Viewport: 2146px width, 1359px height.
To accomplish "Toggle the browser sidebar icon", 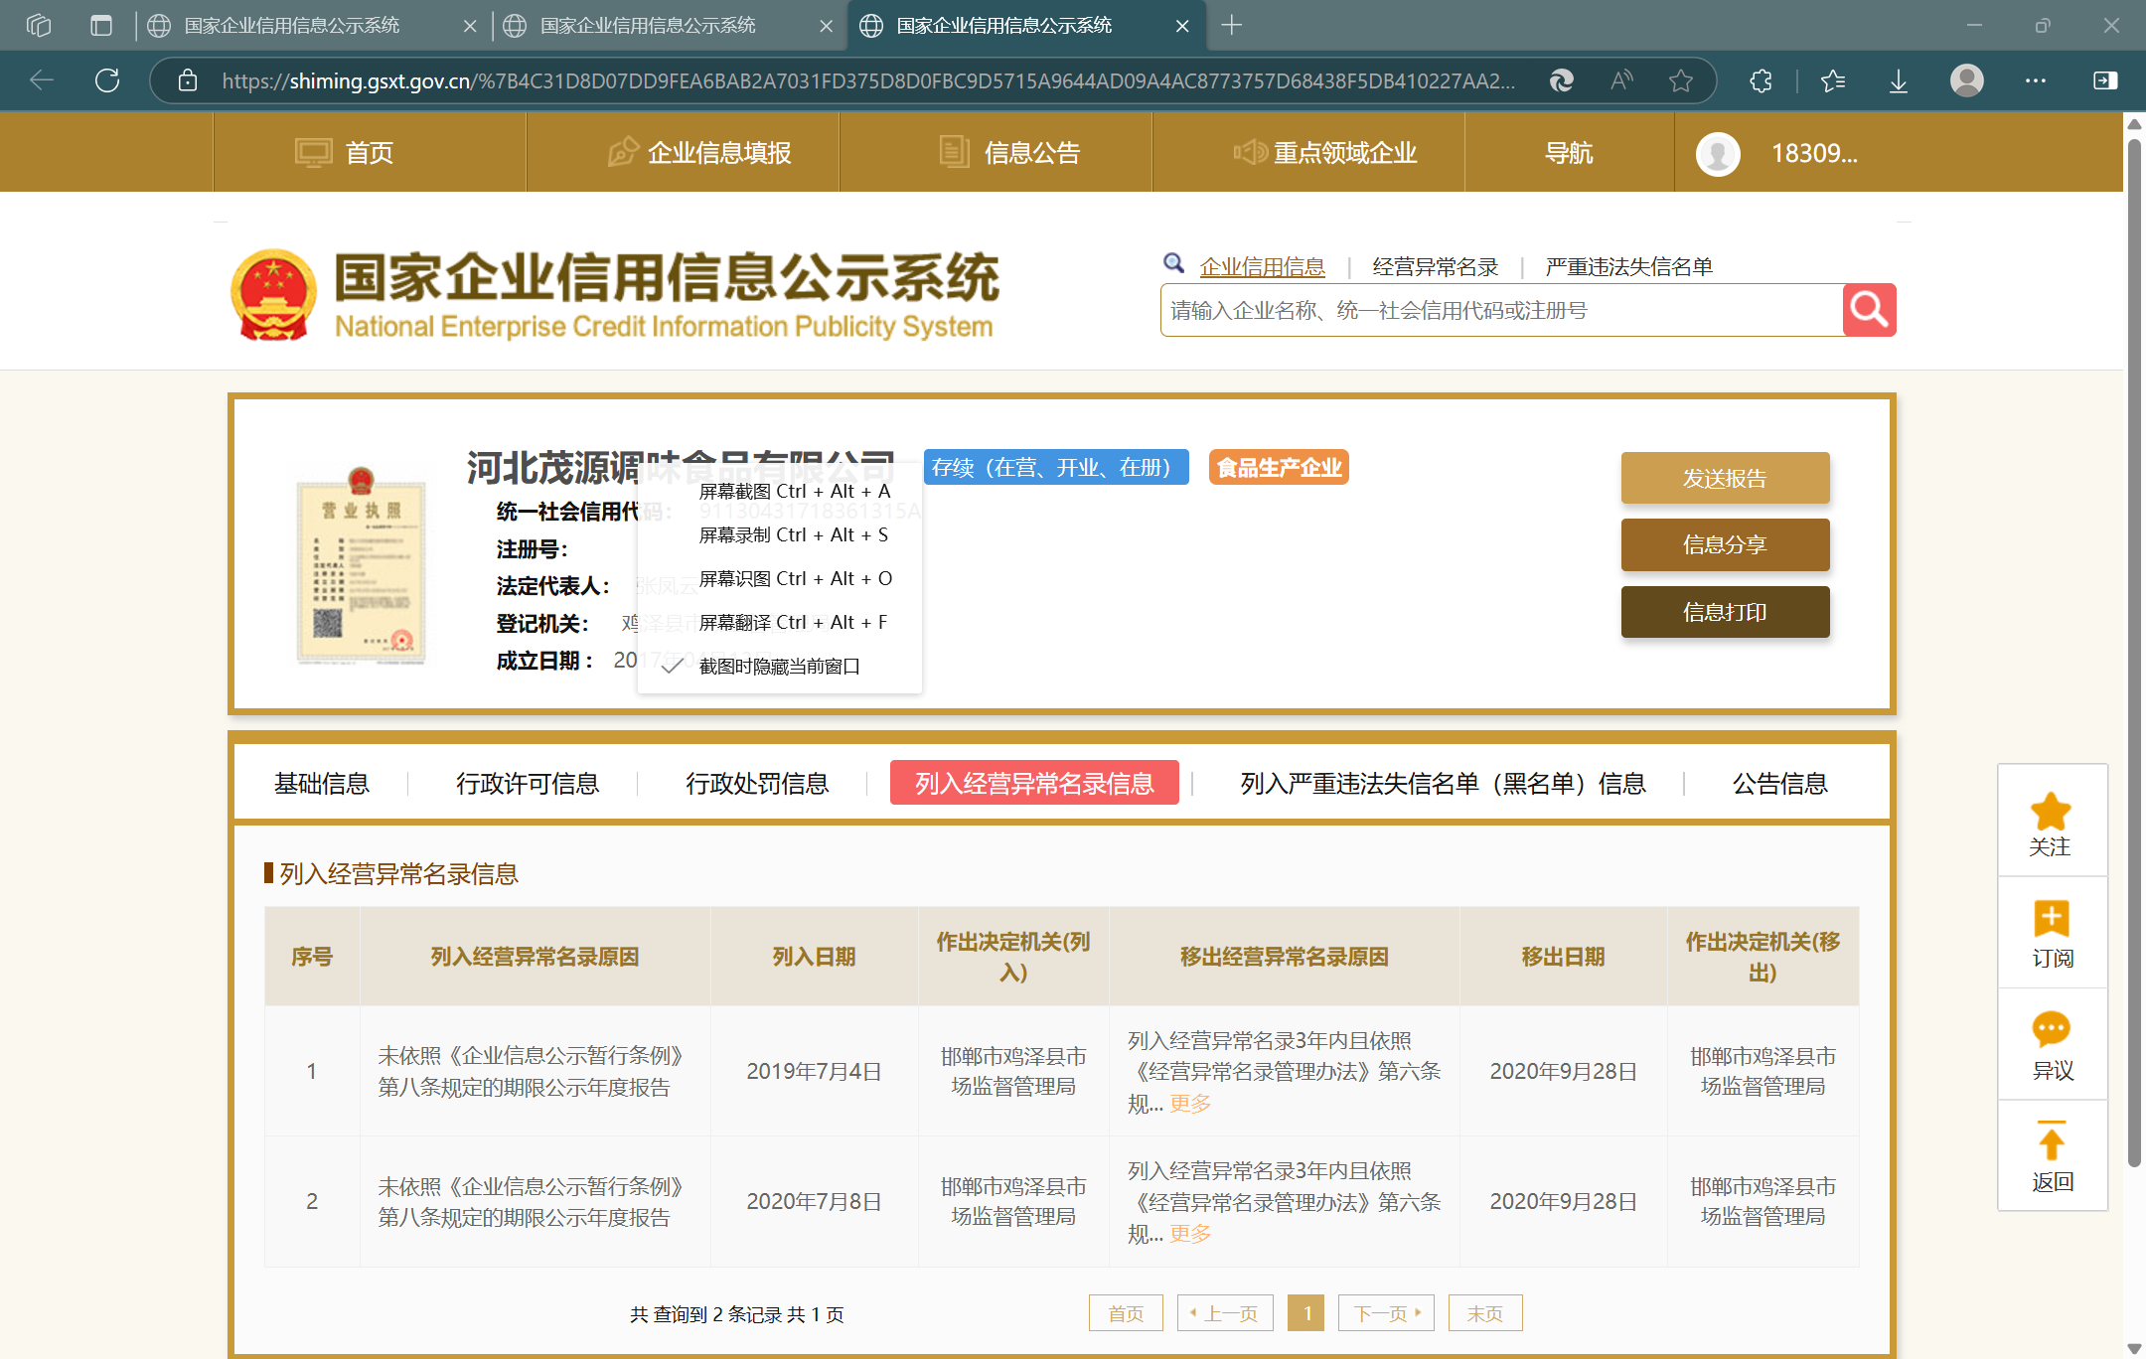I will click(2105, 80).
